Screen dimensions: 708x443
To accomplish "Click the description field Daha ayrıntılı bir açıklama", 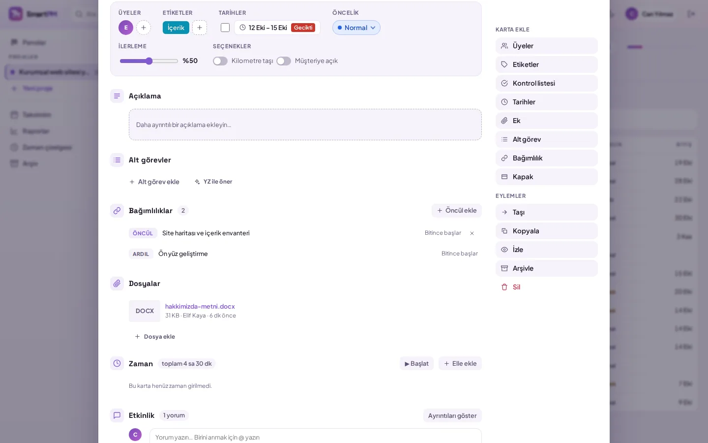I will [305, 125].
